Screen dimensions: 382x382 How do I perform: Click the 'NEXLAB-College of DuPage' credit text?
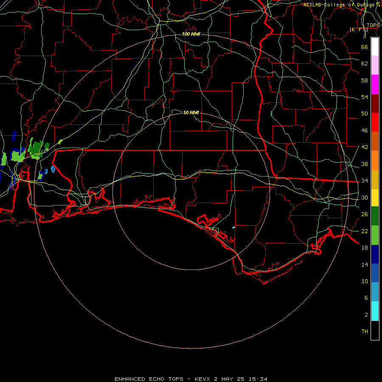[339, 5]
